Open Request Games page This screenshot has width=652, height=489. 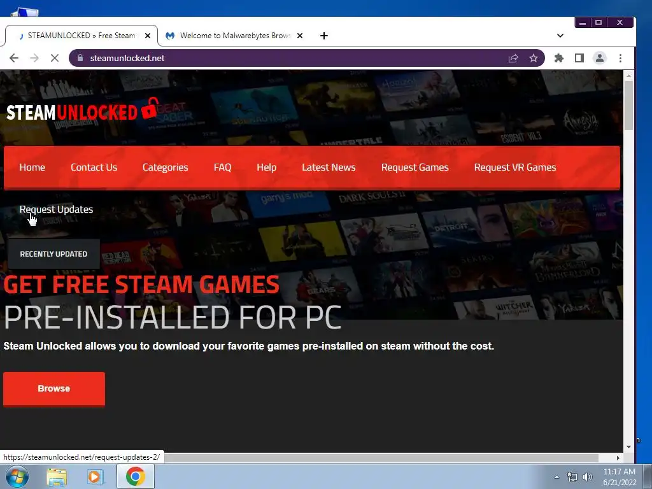[x=415, y=167]
